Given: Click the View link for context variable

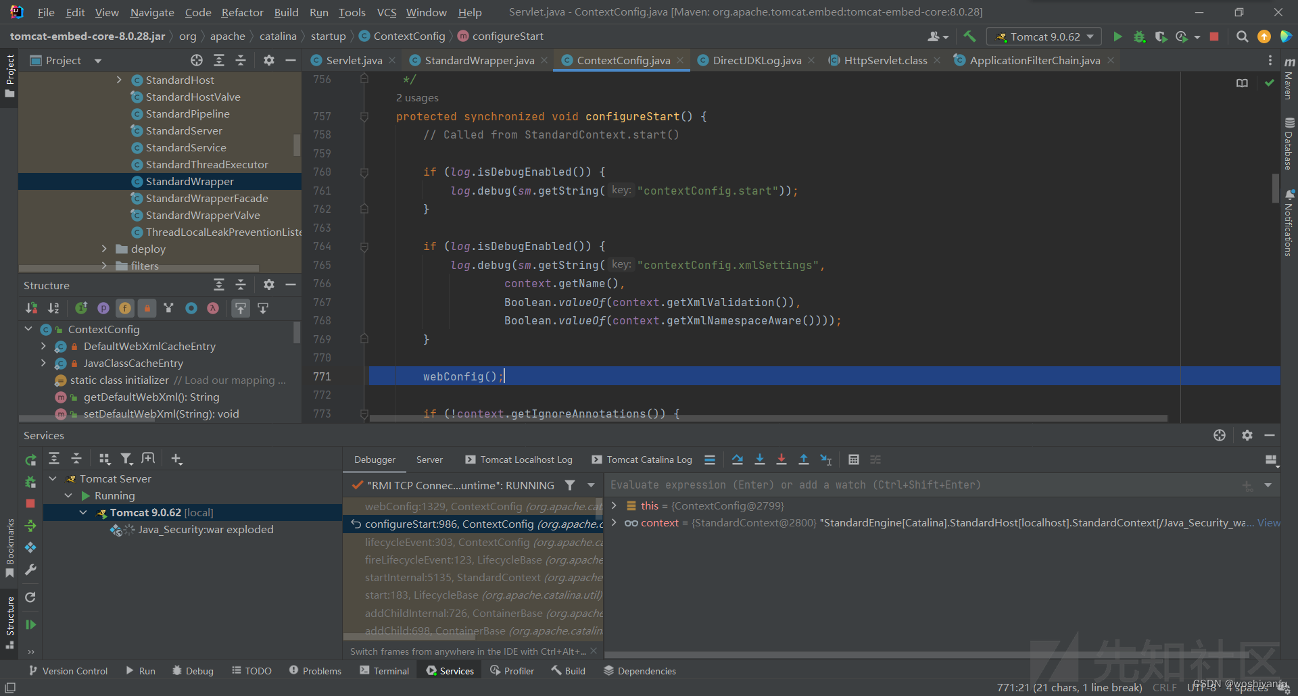Looking at the screenshot, I should click(1268, 523).
